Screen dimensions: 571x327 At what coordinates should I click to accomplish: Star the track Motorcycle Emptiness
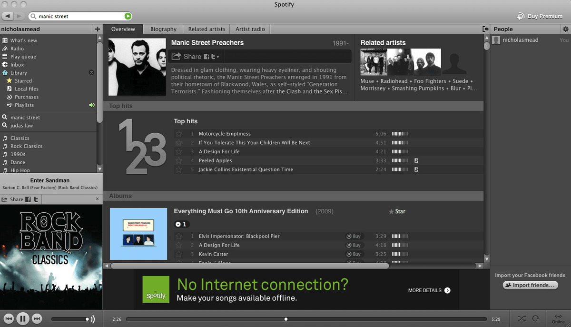coord(178,134)
